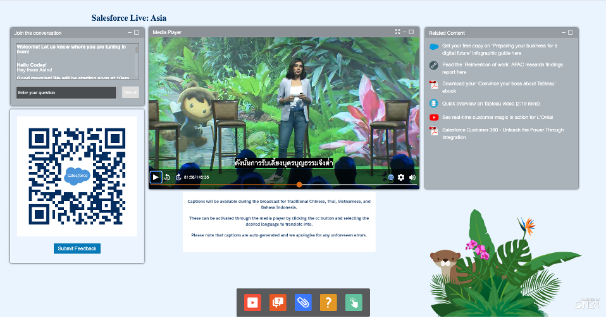Minimize the Join the conversation panel
The width and height of the screenshot is (606, 318).
(x=130, y=32)
